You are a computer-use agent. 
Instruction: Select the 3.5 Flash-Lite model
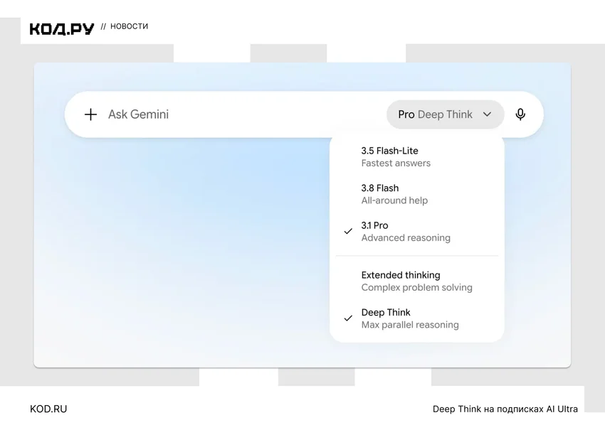click(416, 157)
